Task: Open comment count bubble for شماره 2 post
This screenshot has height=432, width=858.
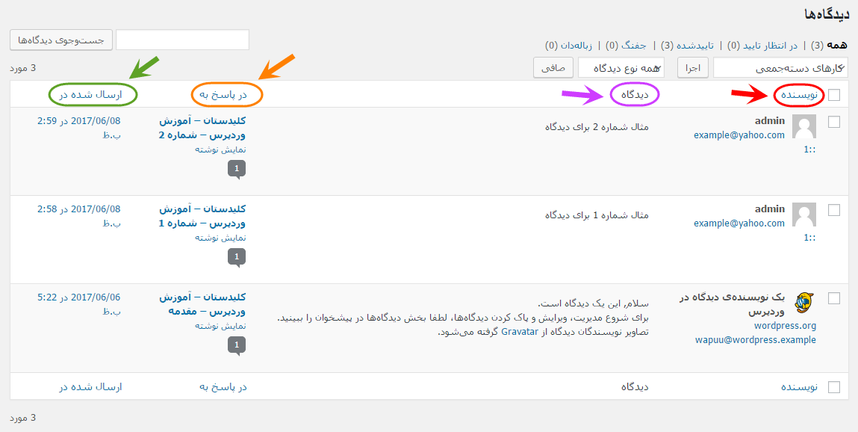Action: 237,169
